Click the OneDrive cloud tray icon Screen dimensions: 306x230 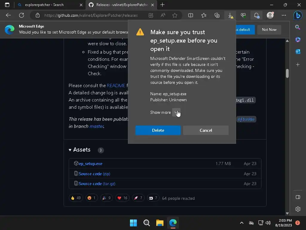pos(251,223)
